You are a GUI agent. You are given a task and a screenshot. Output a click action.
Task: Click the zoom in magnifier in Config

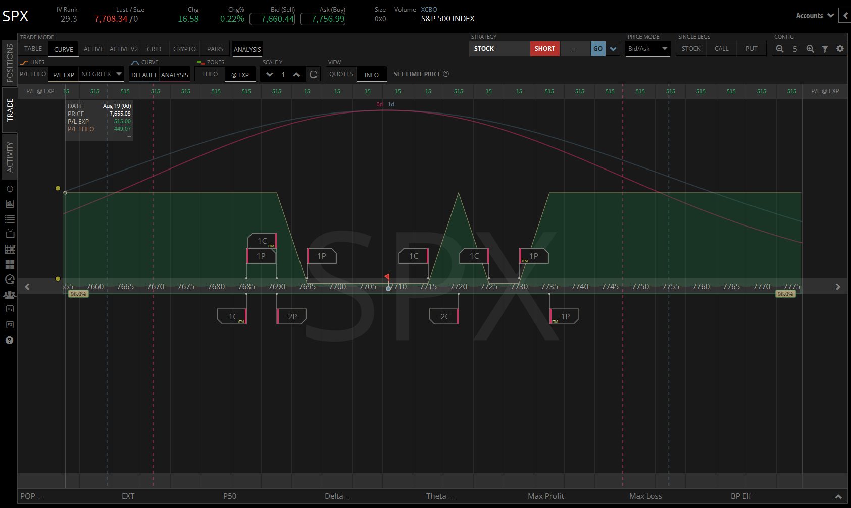(x=810, y=49)
